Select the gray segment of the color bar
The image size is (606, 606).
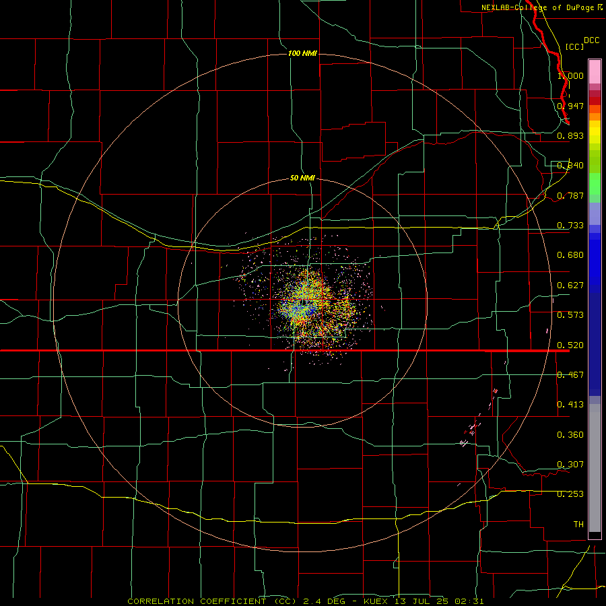pos(595,468)
